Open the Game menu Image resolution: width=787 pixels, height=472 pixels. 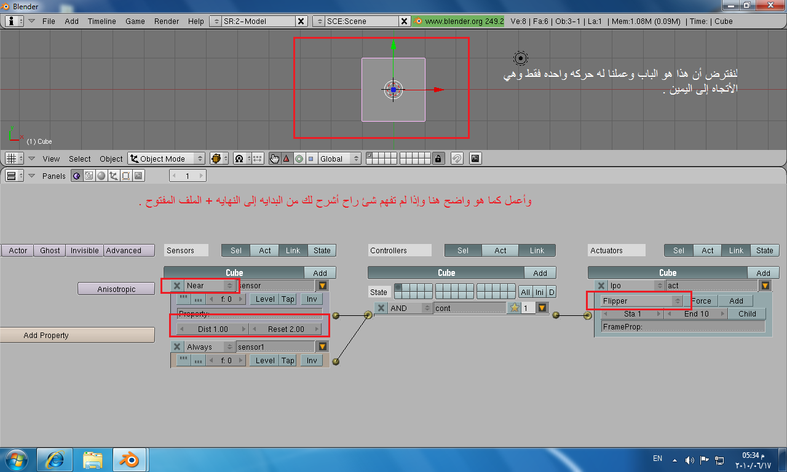click(x=135, y=21)
